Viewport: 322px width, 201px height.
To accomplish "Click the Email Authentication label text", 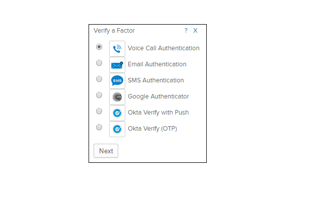I will (x=157, y=64).
